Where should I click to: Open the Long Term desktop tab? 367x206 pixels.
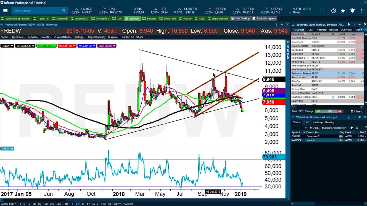click(168, 19)
